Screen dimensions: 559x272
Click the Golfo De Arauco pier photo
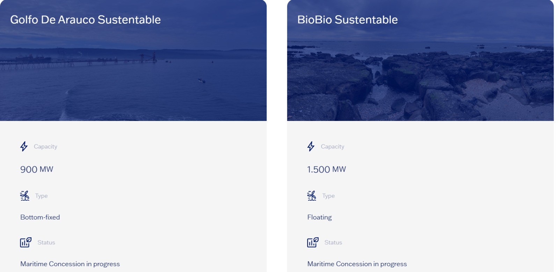click(133, 77)
